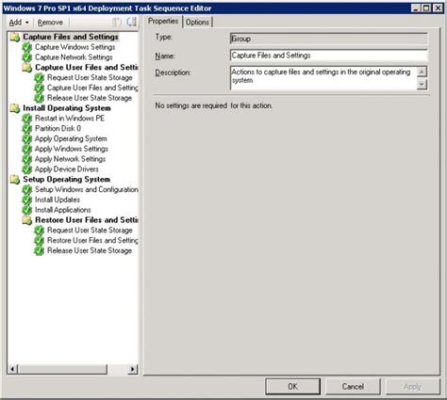Click the Cancel button
The height and width of the screenshot is (400, 447).
click(353, 386)
